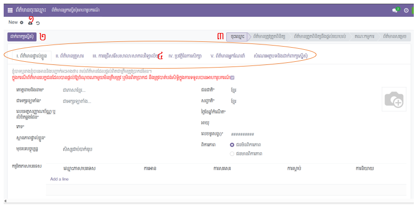Open the clock activities icon

coord(406,10)
